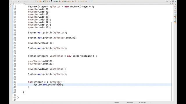Image resolution: width=186 pixels, height=104 pixels.
Task: Click the teal round icon in right trim
Action: pyautogui.click(x=175, y=19)
